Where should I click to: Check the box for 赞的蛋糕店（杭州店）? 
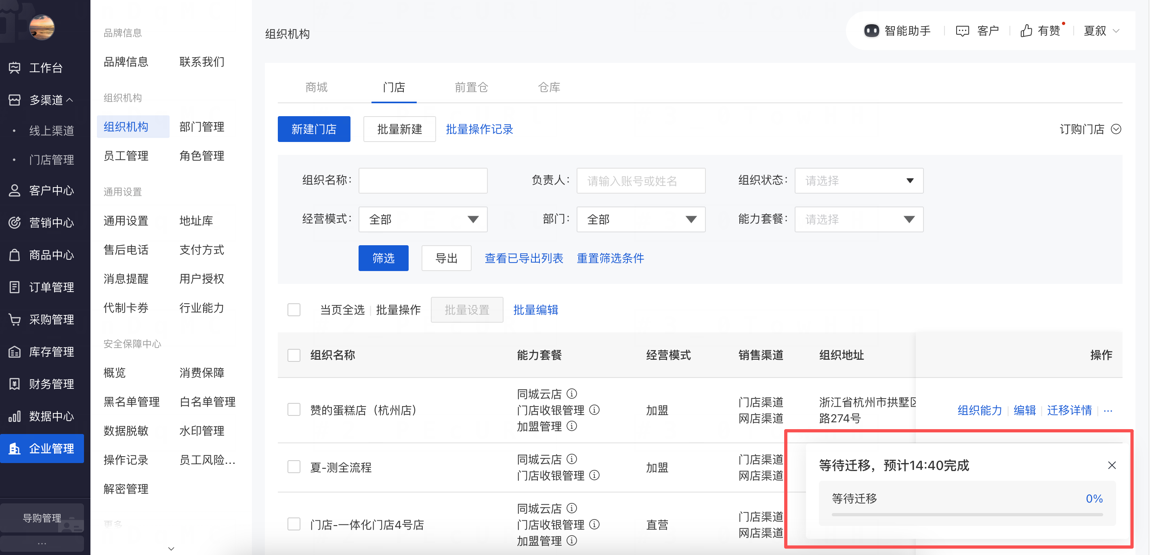[x=294, y=410]
